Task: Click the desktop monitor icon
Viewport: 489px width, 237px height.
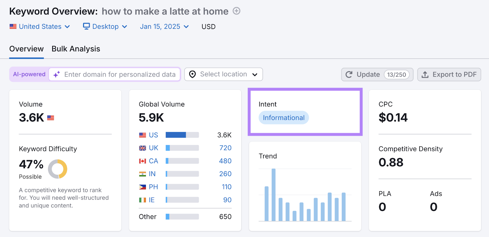Action: (86, 26)
